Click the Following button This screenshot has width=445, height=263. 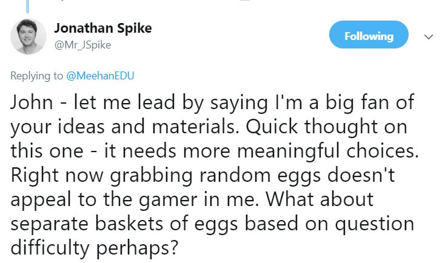tap(369, 36)
